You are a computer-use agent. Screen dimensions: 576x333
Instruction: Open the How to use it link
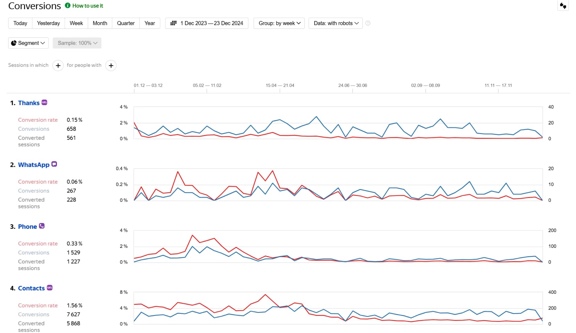pyautogui.click(x=88, y=6)
